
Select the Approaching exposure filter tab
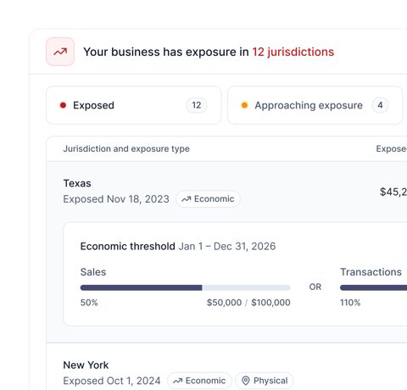click(x=315, y=105)
